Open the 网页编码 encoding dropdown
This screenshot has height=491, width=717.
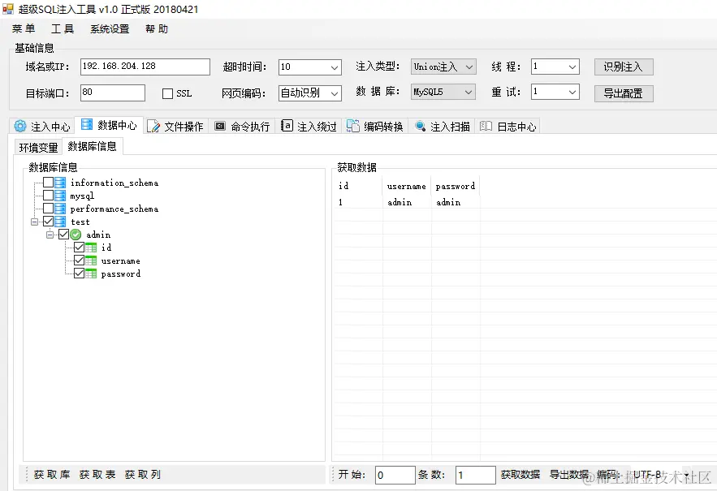335,93
